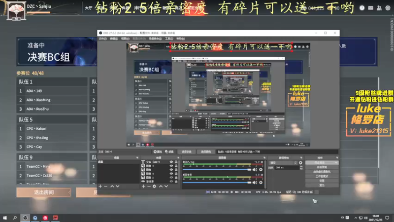394x222 pixels.
Task: Open settings gear of desktop audio channel
Action: tap(261, 183)
